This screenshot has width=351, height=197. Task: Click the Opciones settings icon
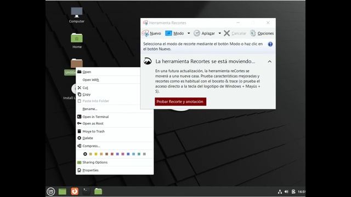point(253,33)
